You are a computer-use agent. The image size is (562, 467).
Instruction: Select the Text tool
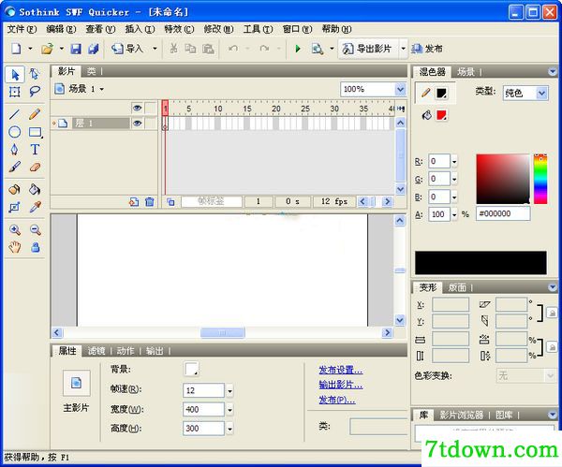pos(35,150)
